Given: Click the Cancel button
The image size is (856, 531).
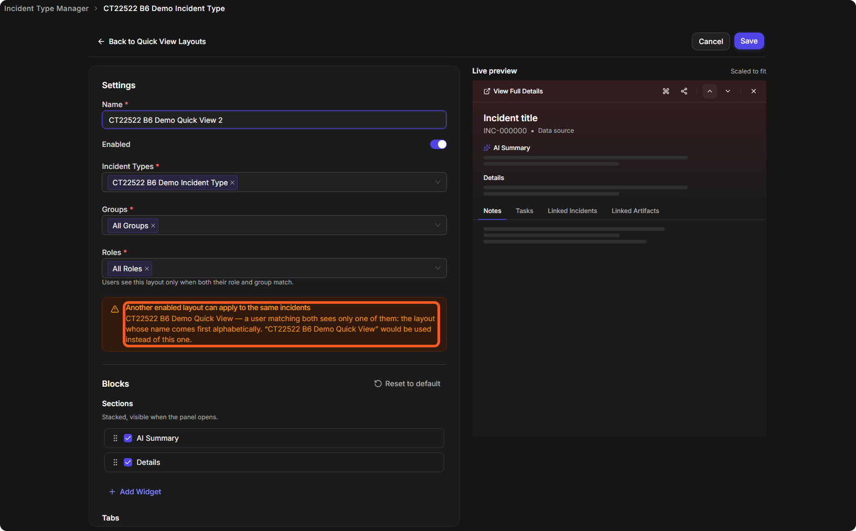Looking at the screenshot, I should 711,41.
